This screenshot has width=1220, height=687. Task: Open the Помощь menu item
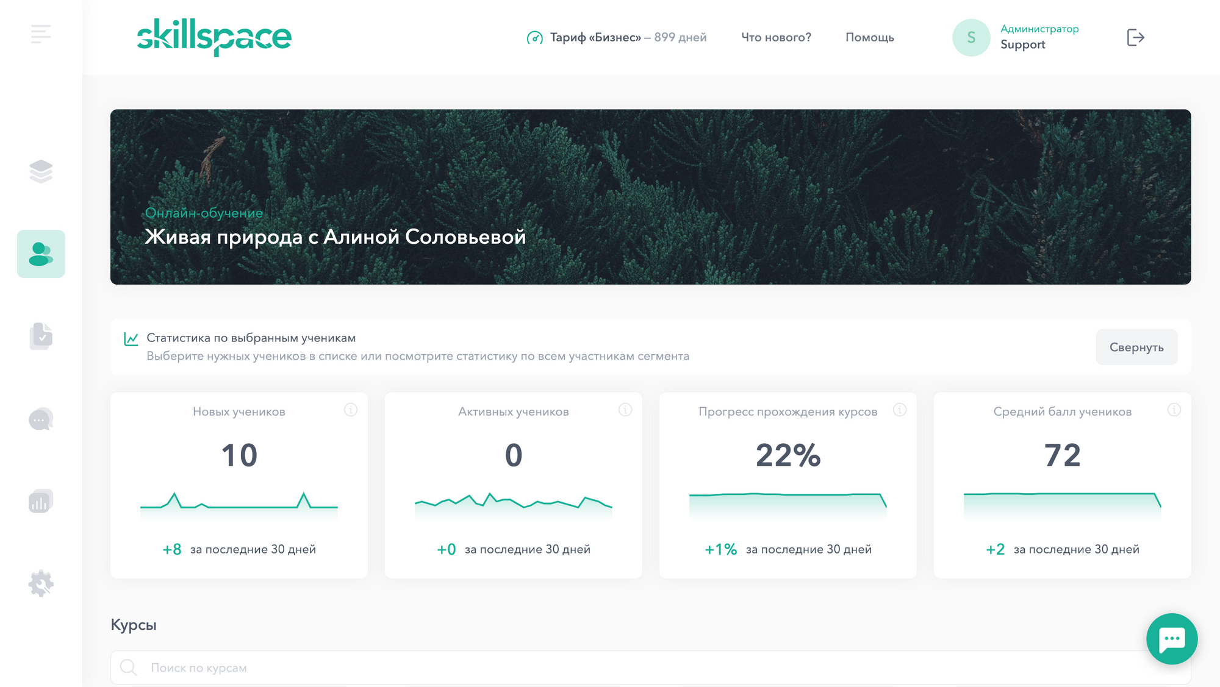[x=869, y=38]
